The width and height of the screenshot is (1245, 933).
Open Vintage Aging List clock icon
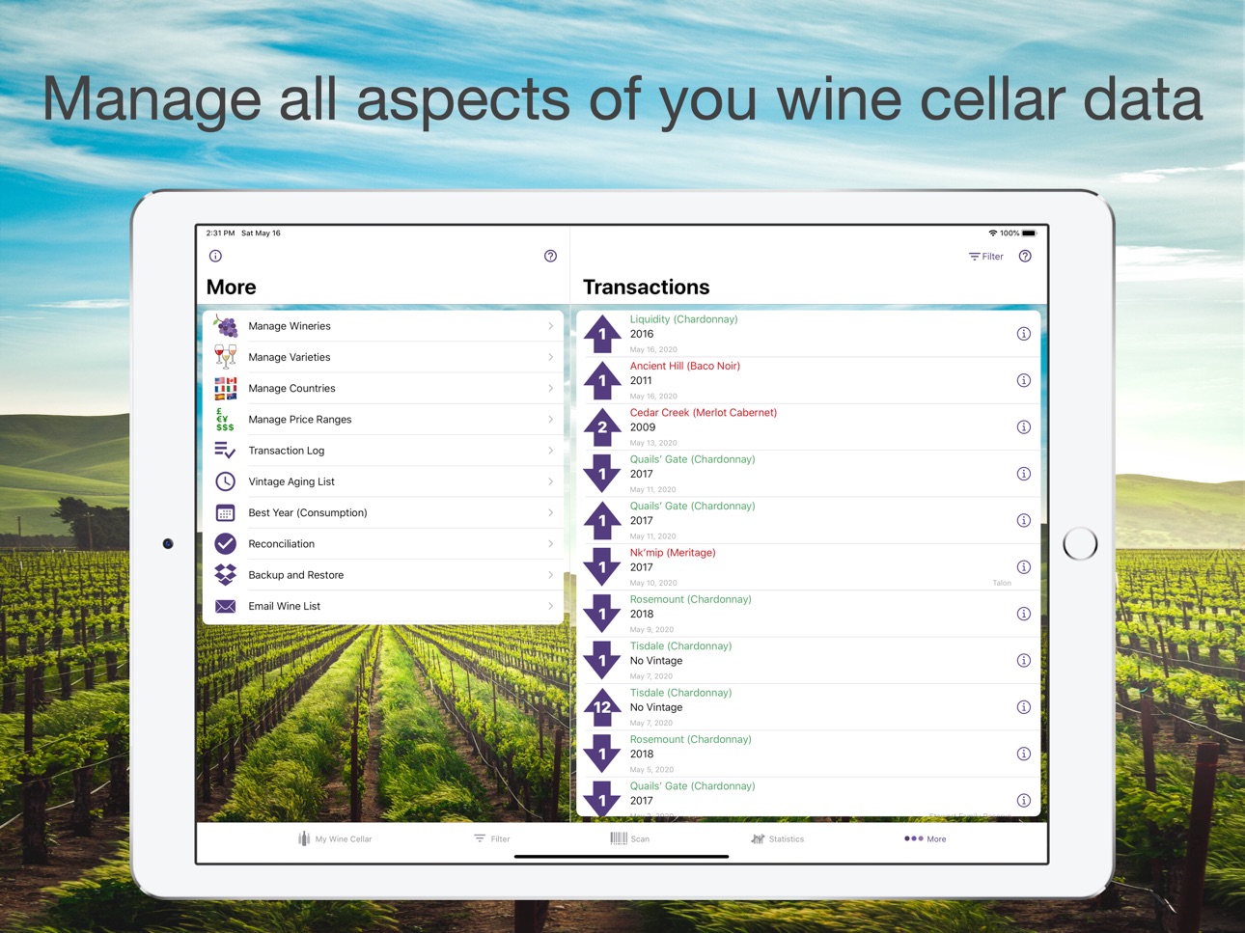click(x=225, y=481)
